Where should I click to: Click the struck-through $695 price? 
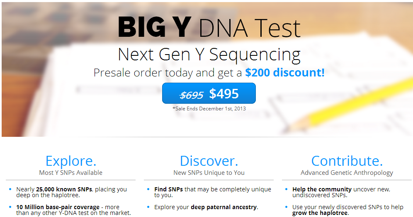click(192, 95)
